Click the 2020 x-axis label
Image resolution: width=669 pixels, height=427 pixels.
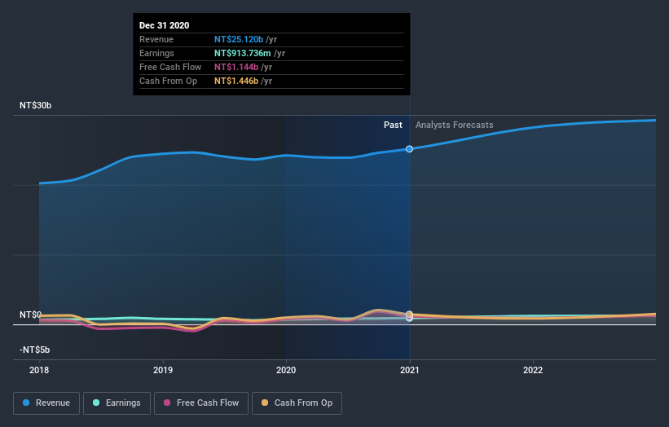pos(286,370)
